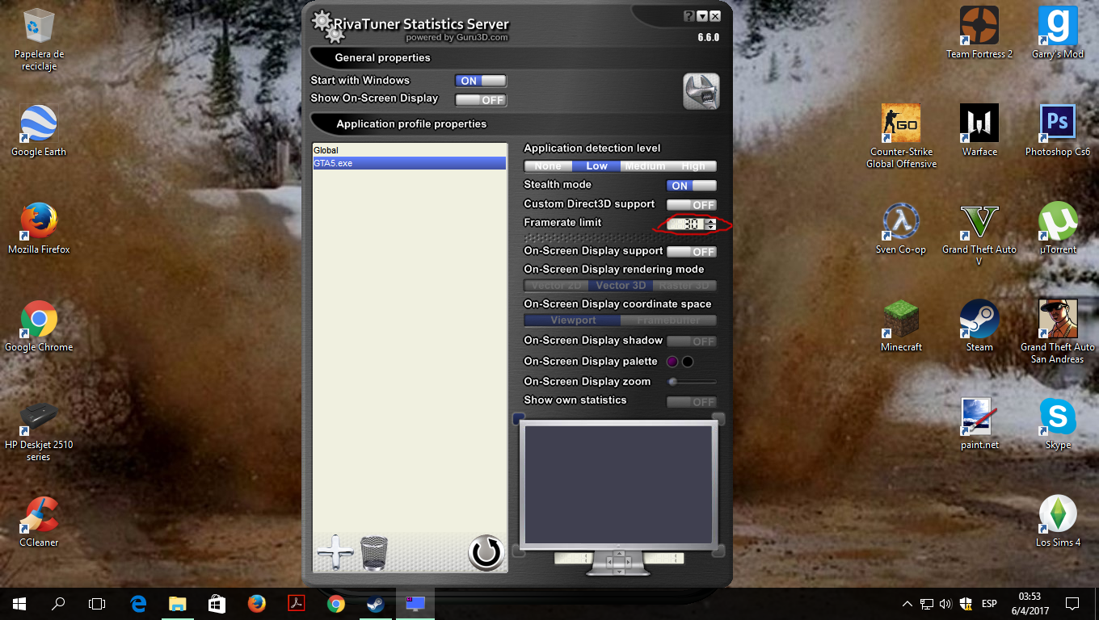1099x620 pixels.
Task: Nudge OSD position up with preview arrow
Action: [618, 553]
